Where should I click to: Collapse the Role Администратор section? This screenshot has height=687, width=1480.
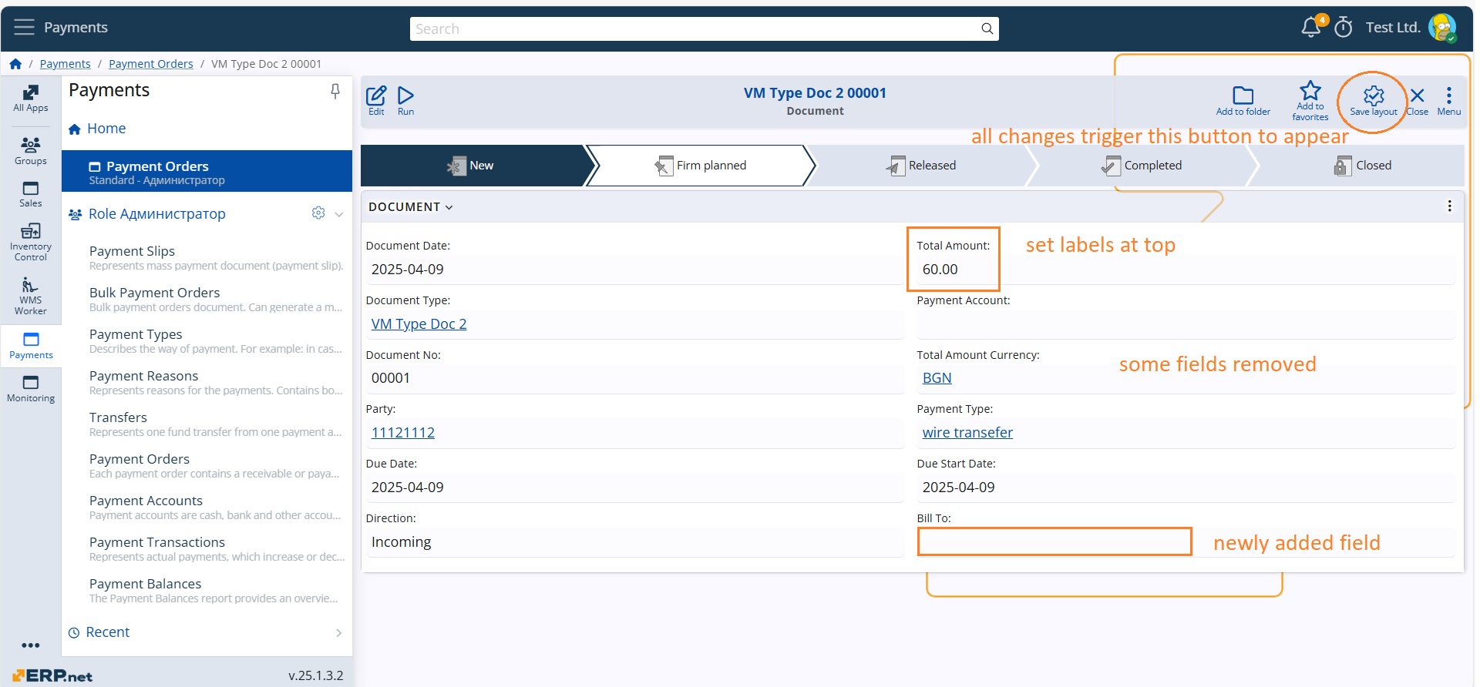[339, 214]
